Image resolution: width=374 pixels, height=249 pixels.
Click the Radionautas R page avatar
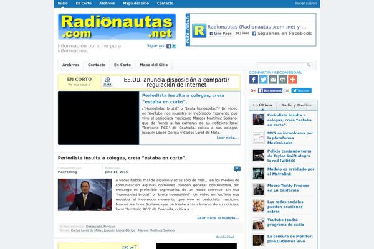[x=199, y=31]
